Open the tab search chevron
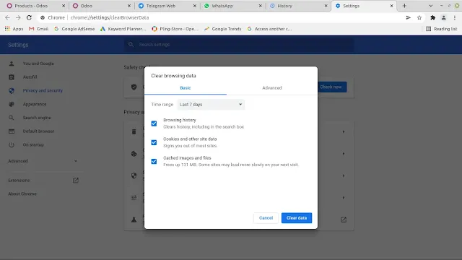 tap(431, 6)
